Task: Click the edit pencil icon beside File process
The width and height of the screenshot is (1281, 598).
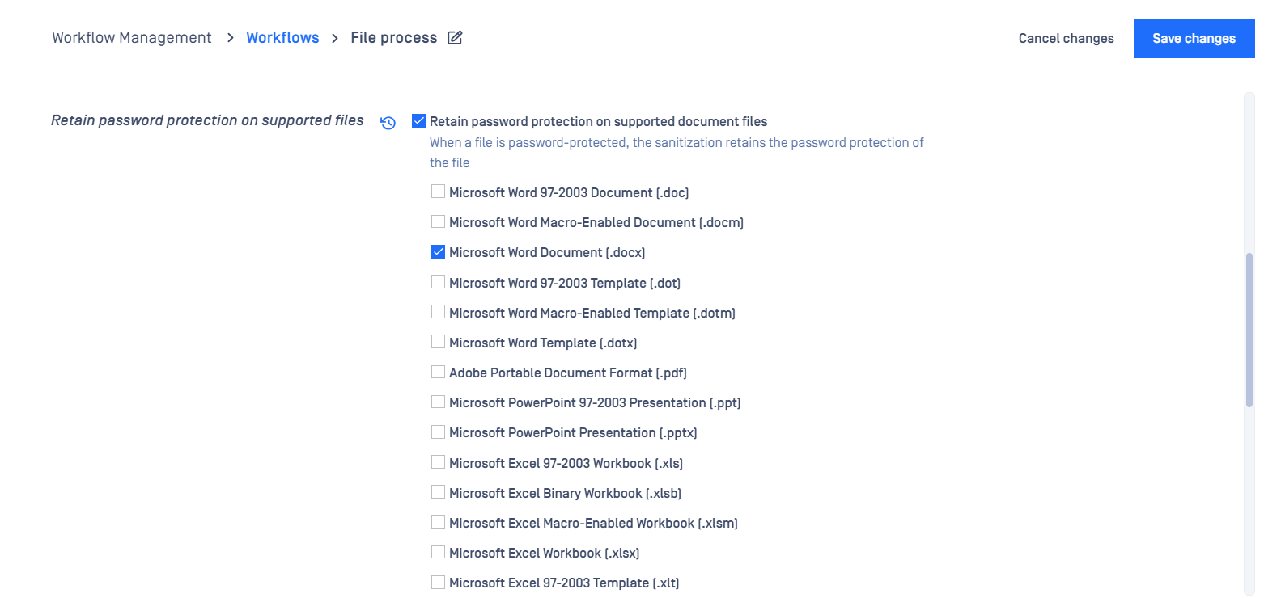Action: pyautogui.click(x=455, y=38)
